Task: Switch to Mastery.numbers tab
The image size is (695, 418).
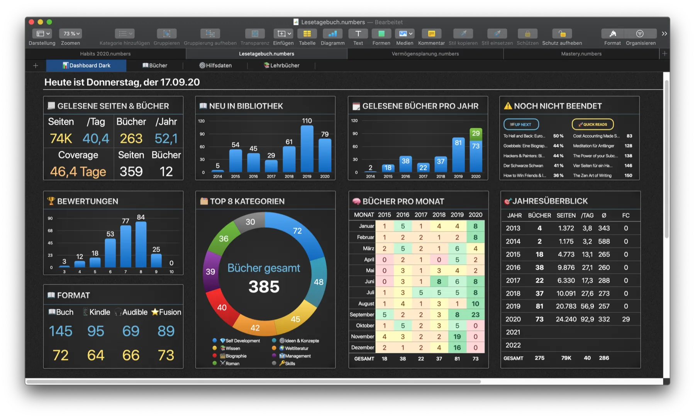Action: tap(581, 54)
